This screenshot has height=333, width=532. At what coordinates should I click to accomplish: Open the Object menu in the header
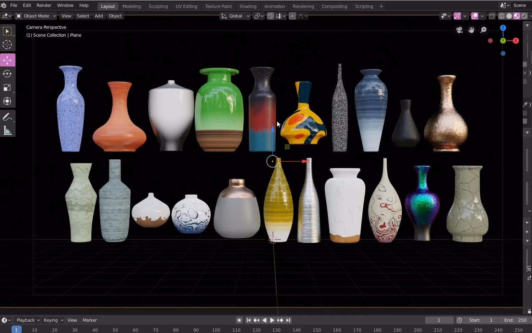tap(115, 16)
